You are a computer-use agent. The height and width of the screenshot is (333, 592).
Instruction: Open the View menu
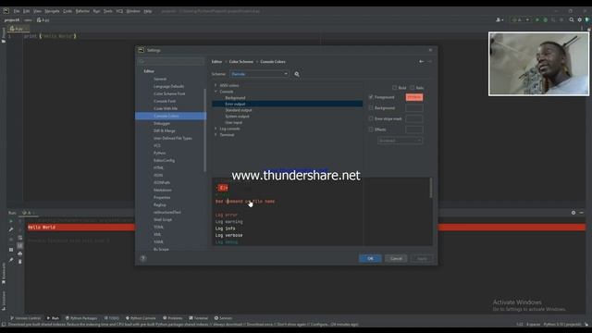point(37,11)
